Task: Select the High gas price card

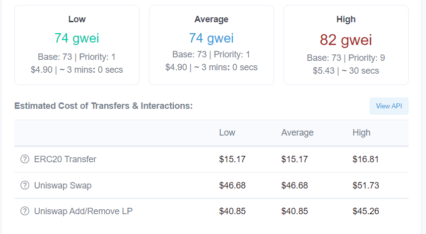Action: coord(346,45)
